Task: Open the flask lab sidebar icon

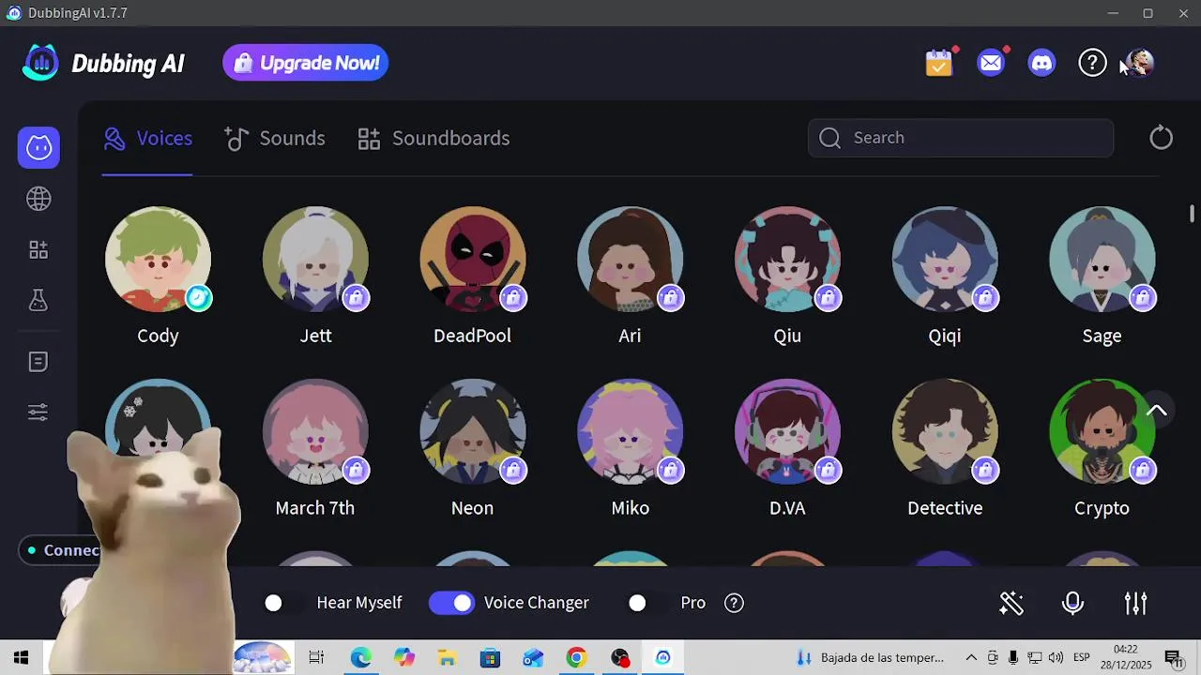Action: [38, 300]
